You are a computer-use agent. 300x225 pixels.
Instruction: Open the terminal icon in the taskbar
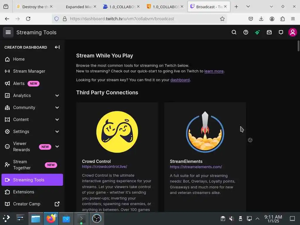pos(81,218)
